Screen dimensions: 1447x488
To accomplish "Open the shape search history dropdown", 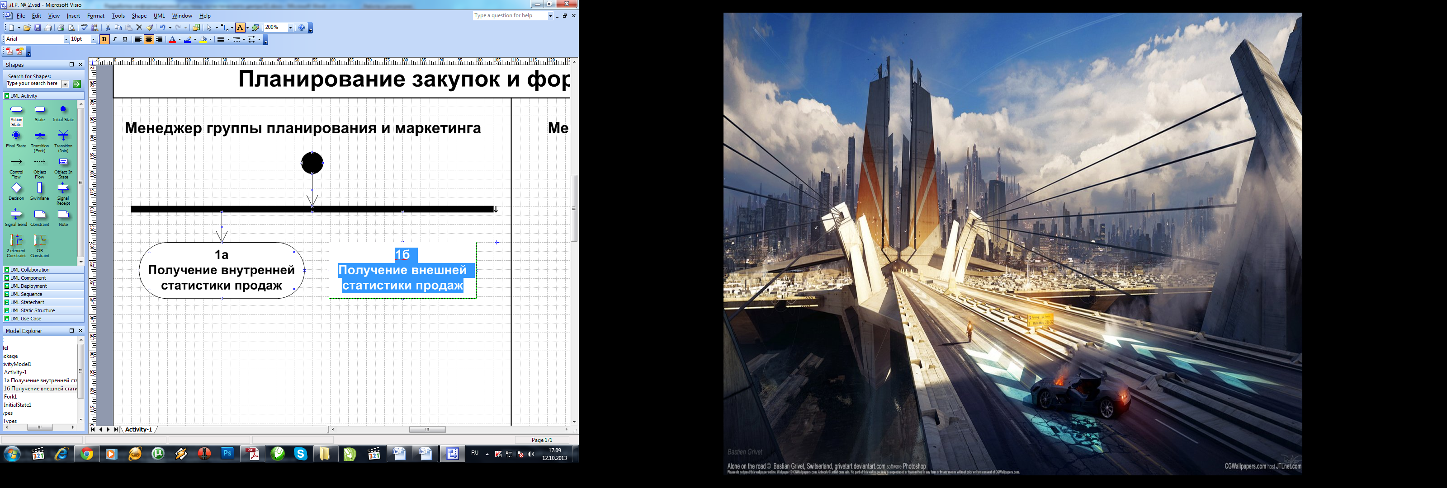I will point(65,84).
